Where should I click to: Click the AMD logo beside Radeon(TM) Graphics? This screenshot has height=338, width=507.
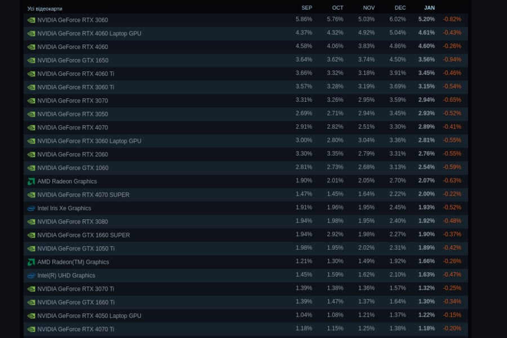pos(32,262)
